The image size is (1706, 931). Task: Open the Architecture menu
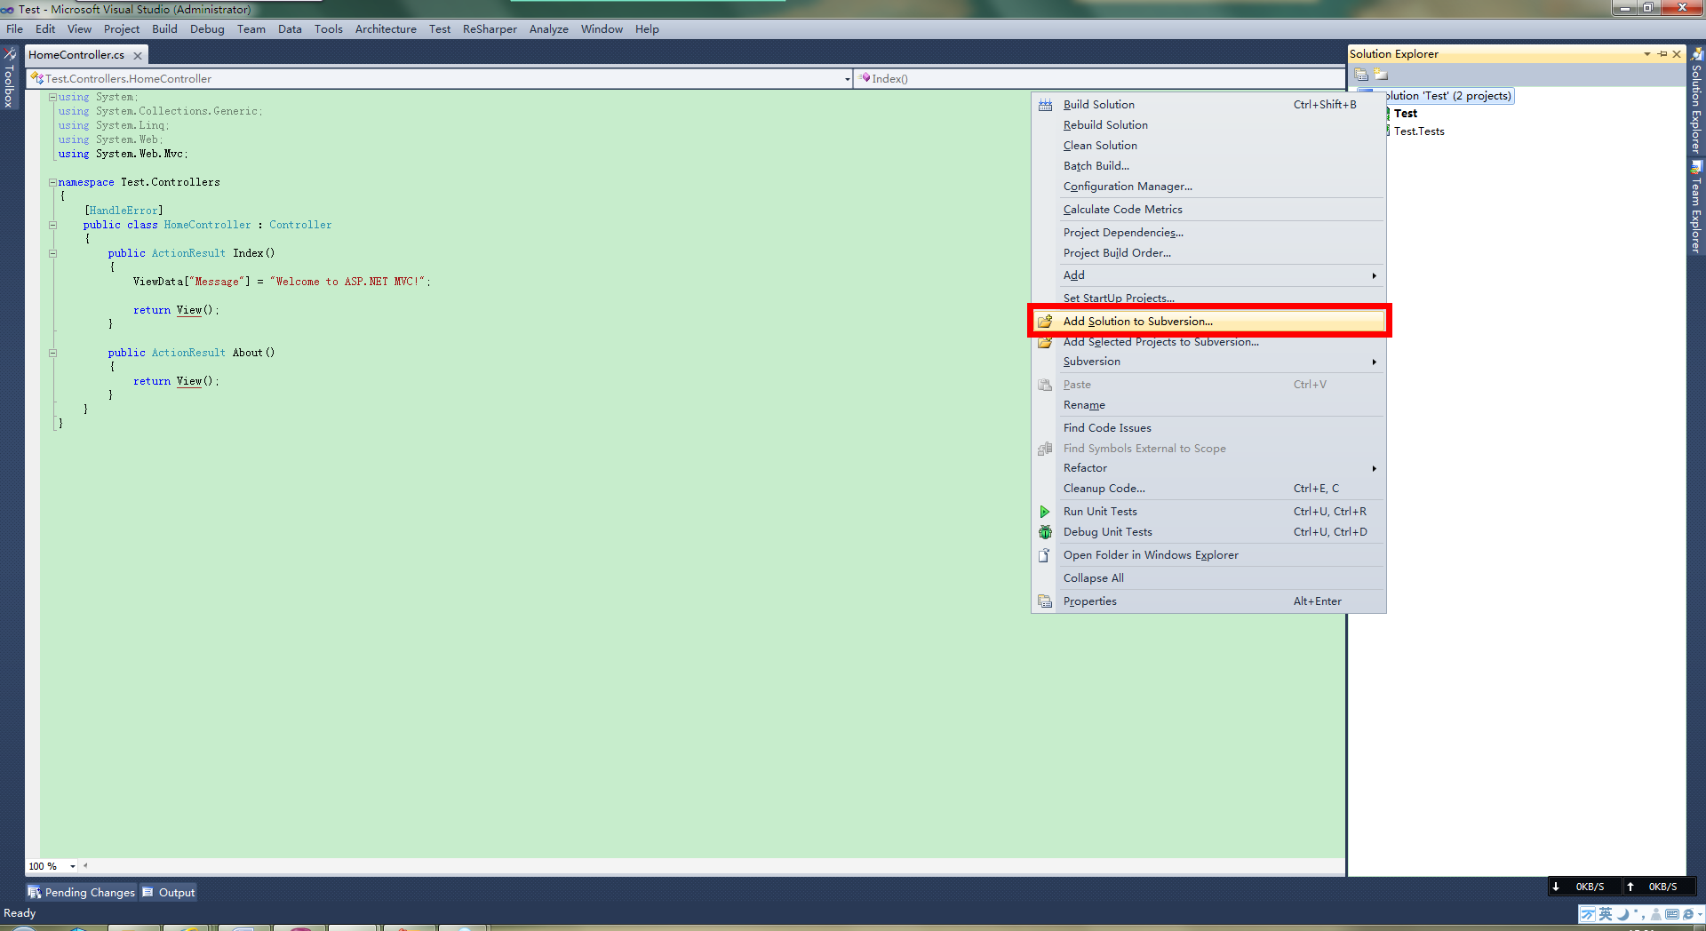coord(386,29)
